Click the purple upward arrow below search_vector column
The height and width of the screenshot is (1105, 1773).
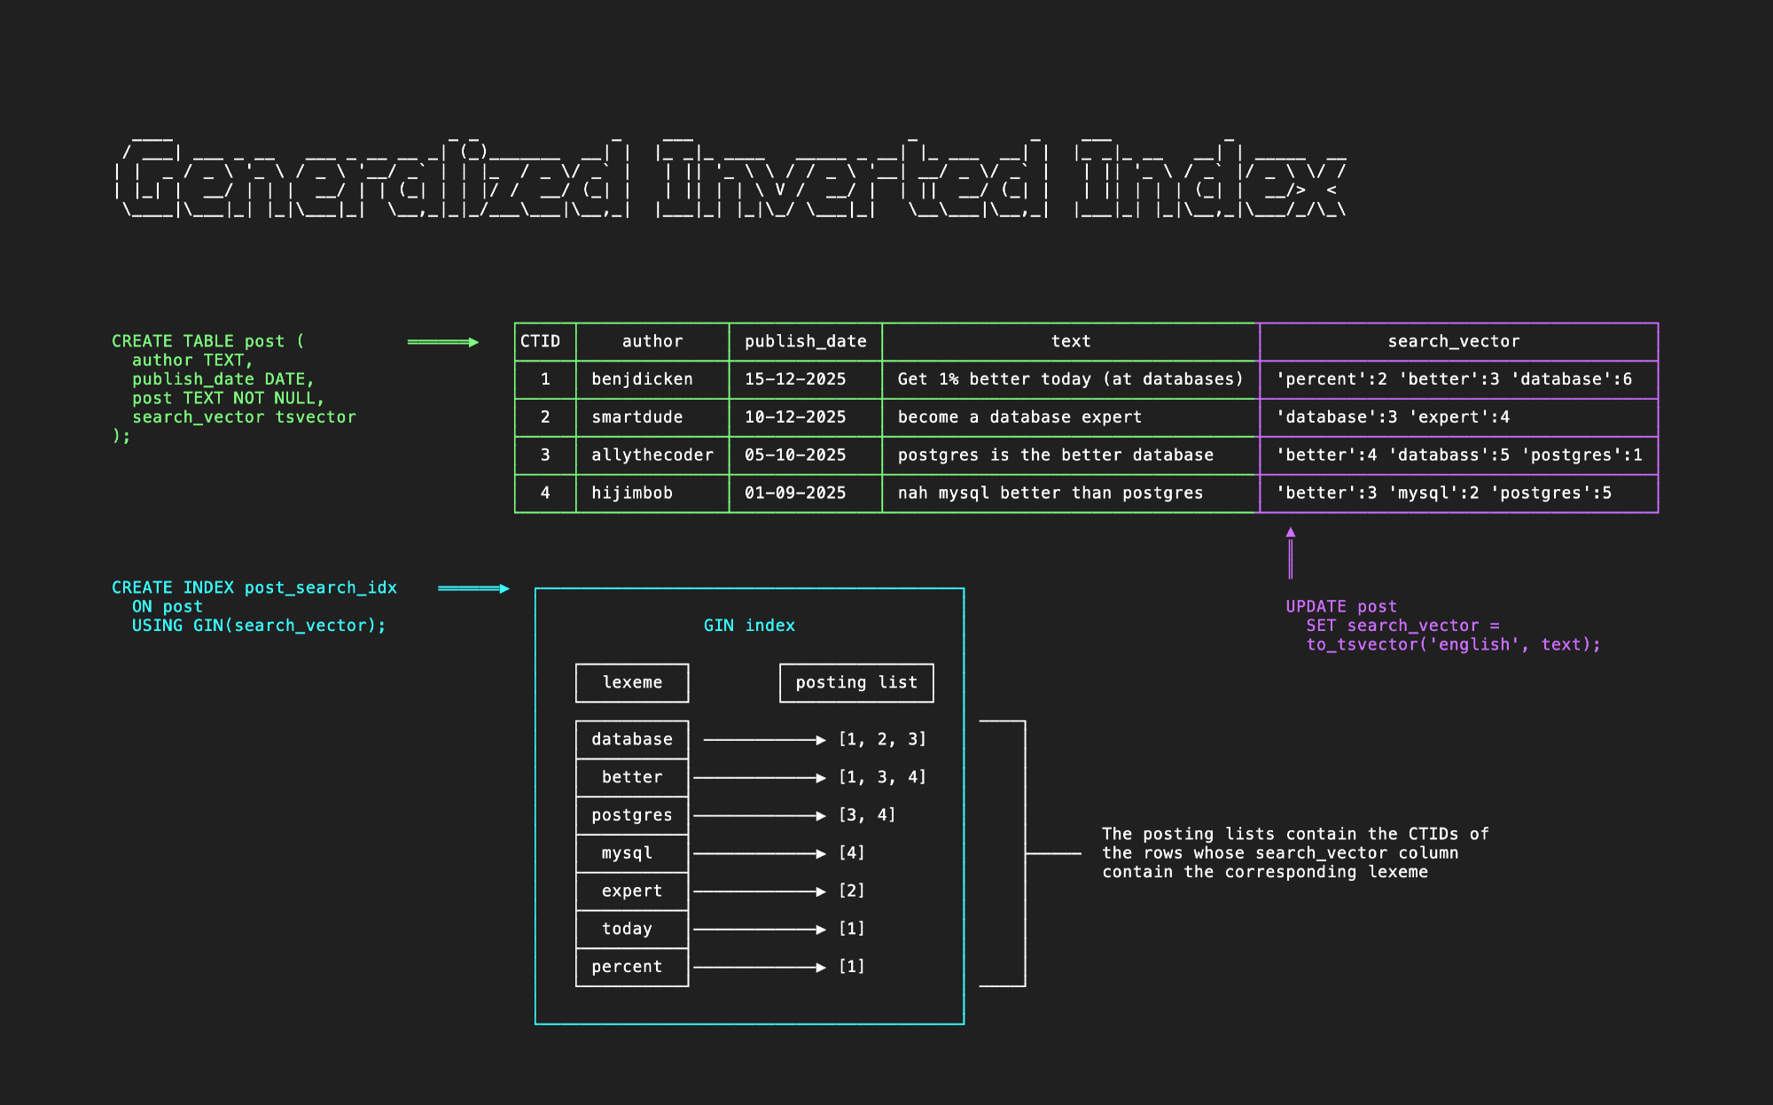(x=1291, y=554)
